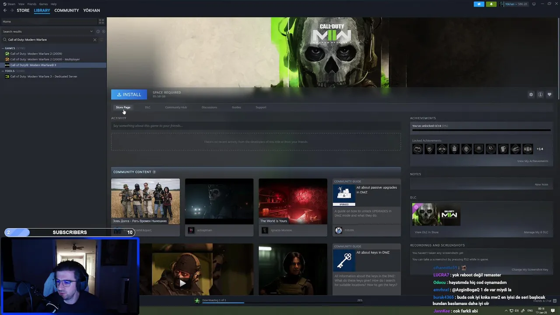Go back with the left arrow

5,10
